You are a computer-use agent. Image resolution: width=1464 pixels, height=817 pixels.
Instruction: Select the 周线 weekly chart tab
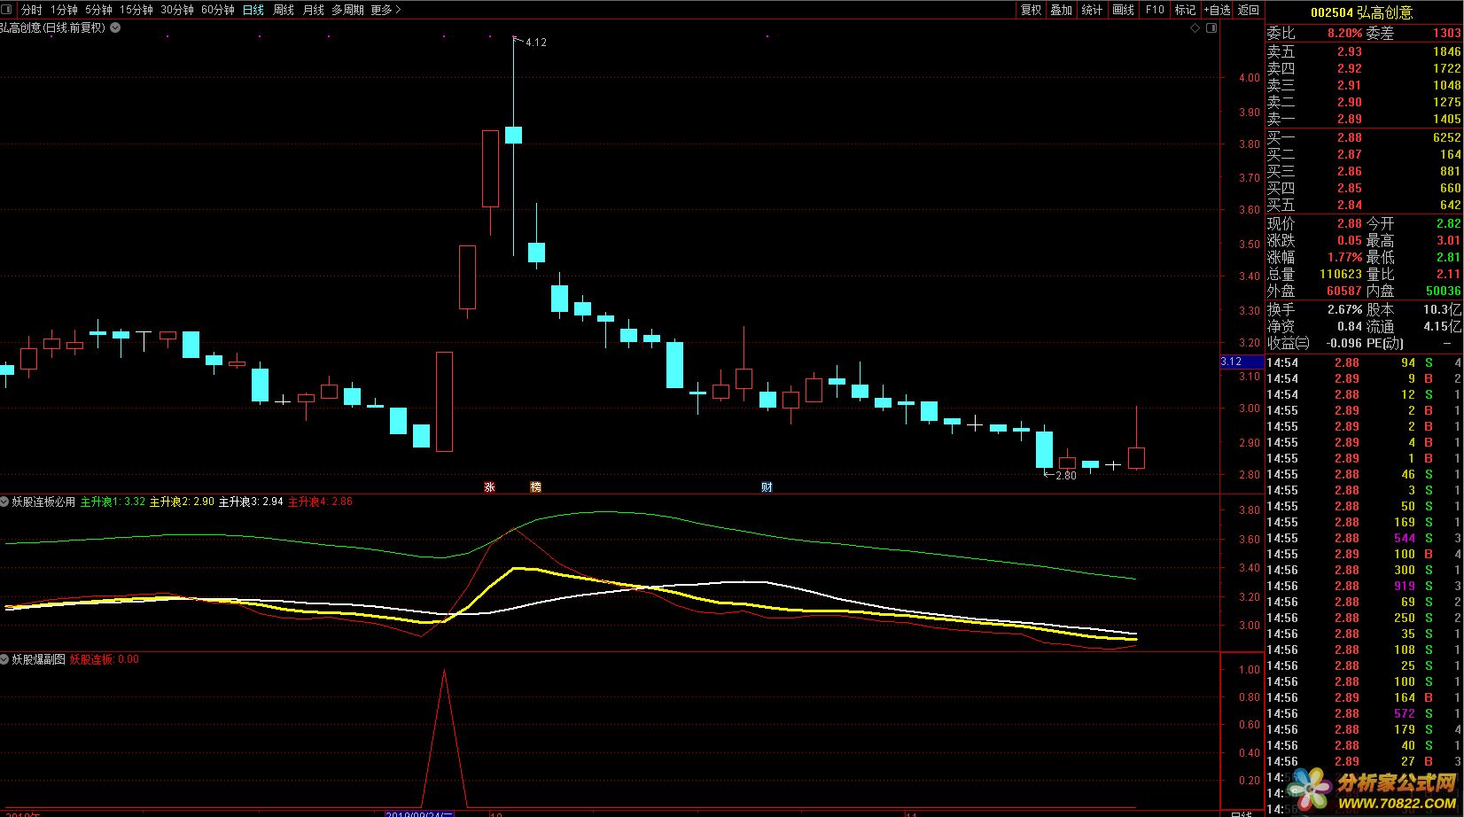click(x=283, y=10)
